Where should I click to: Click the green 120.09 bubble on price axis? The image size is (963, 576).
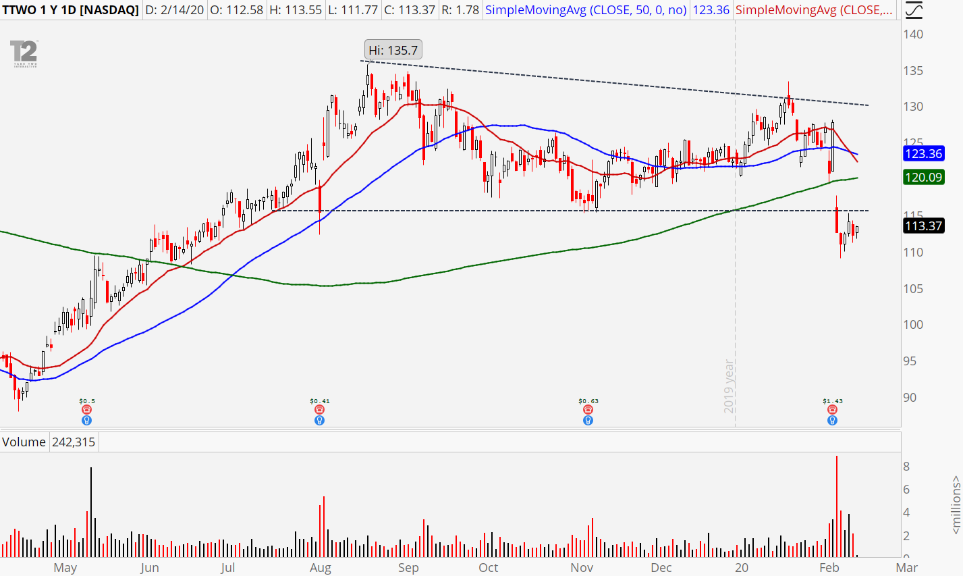coord(923,178)
